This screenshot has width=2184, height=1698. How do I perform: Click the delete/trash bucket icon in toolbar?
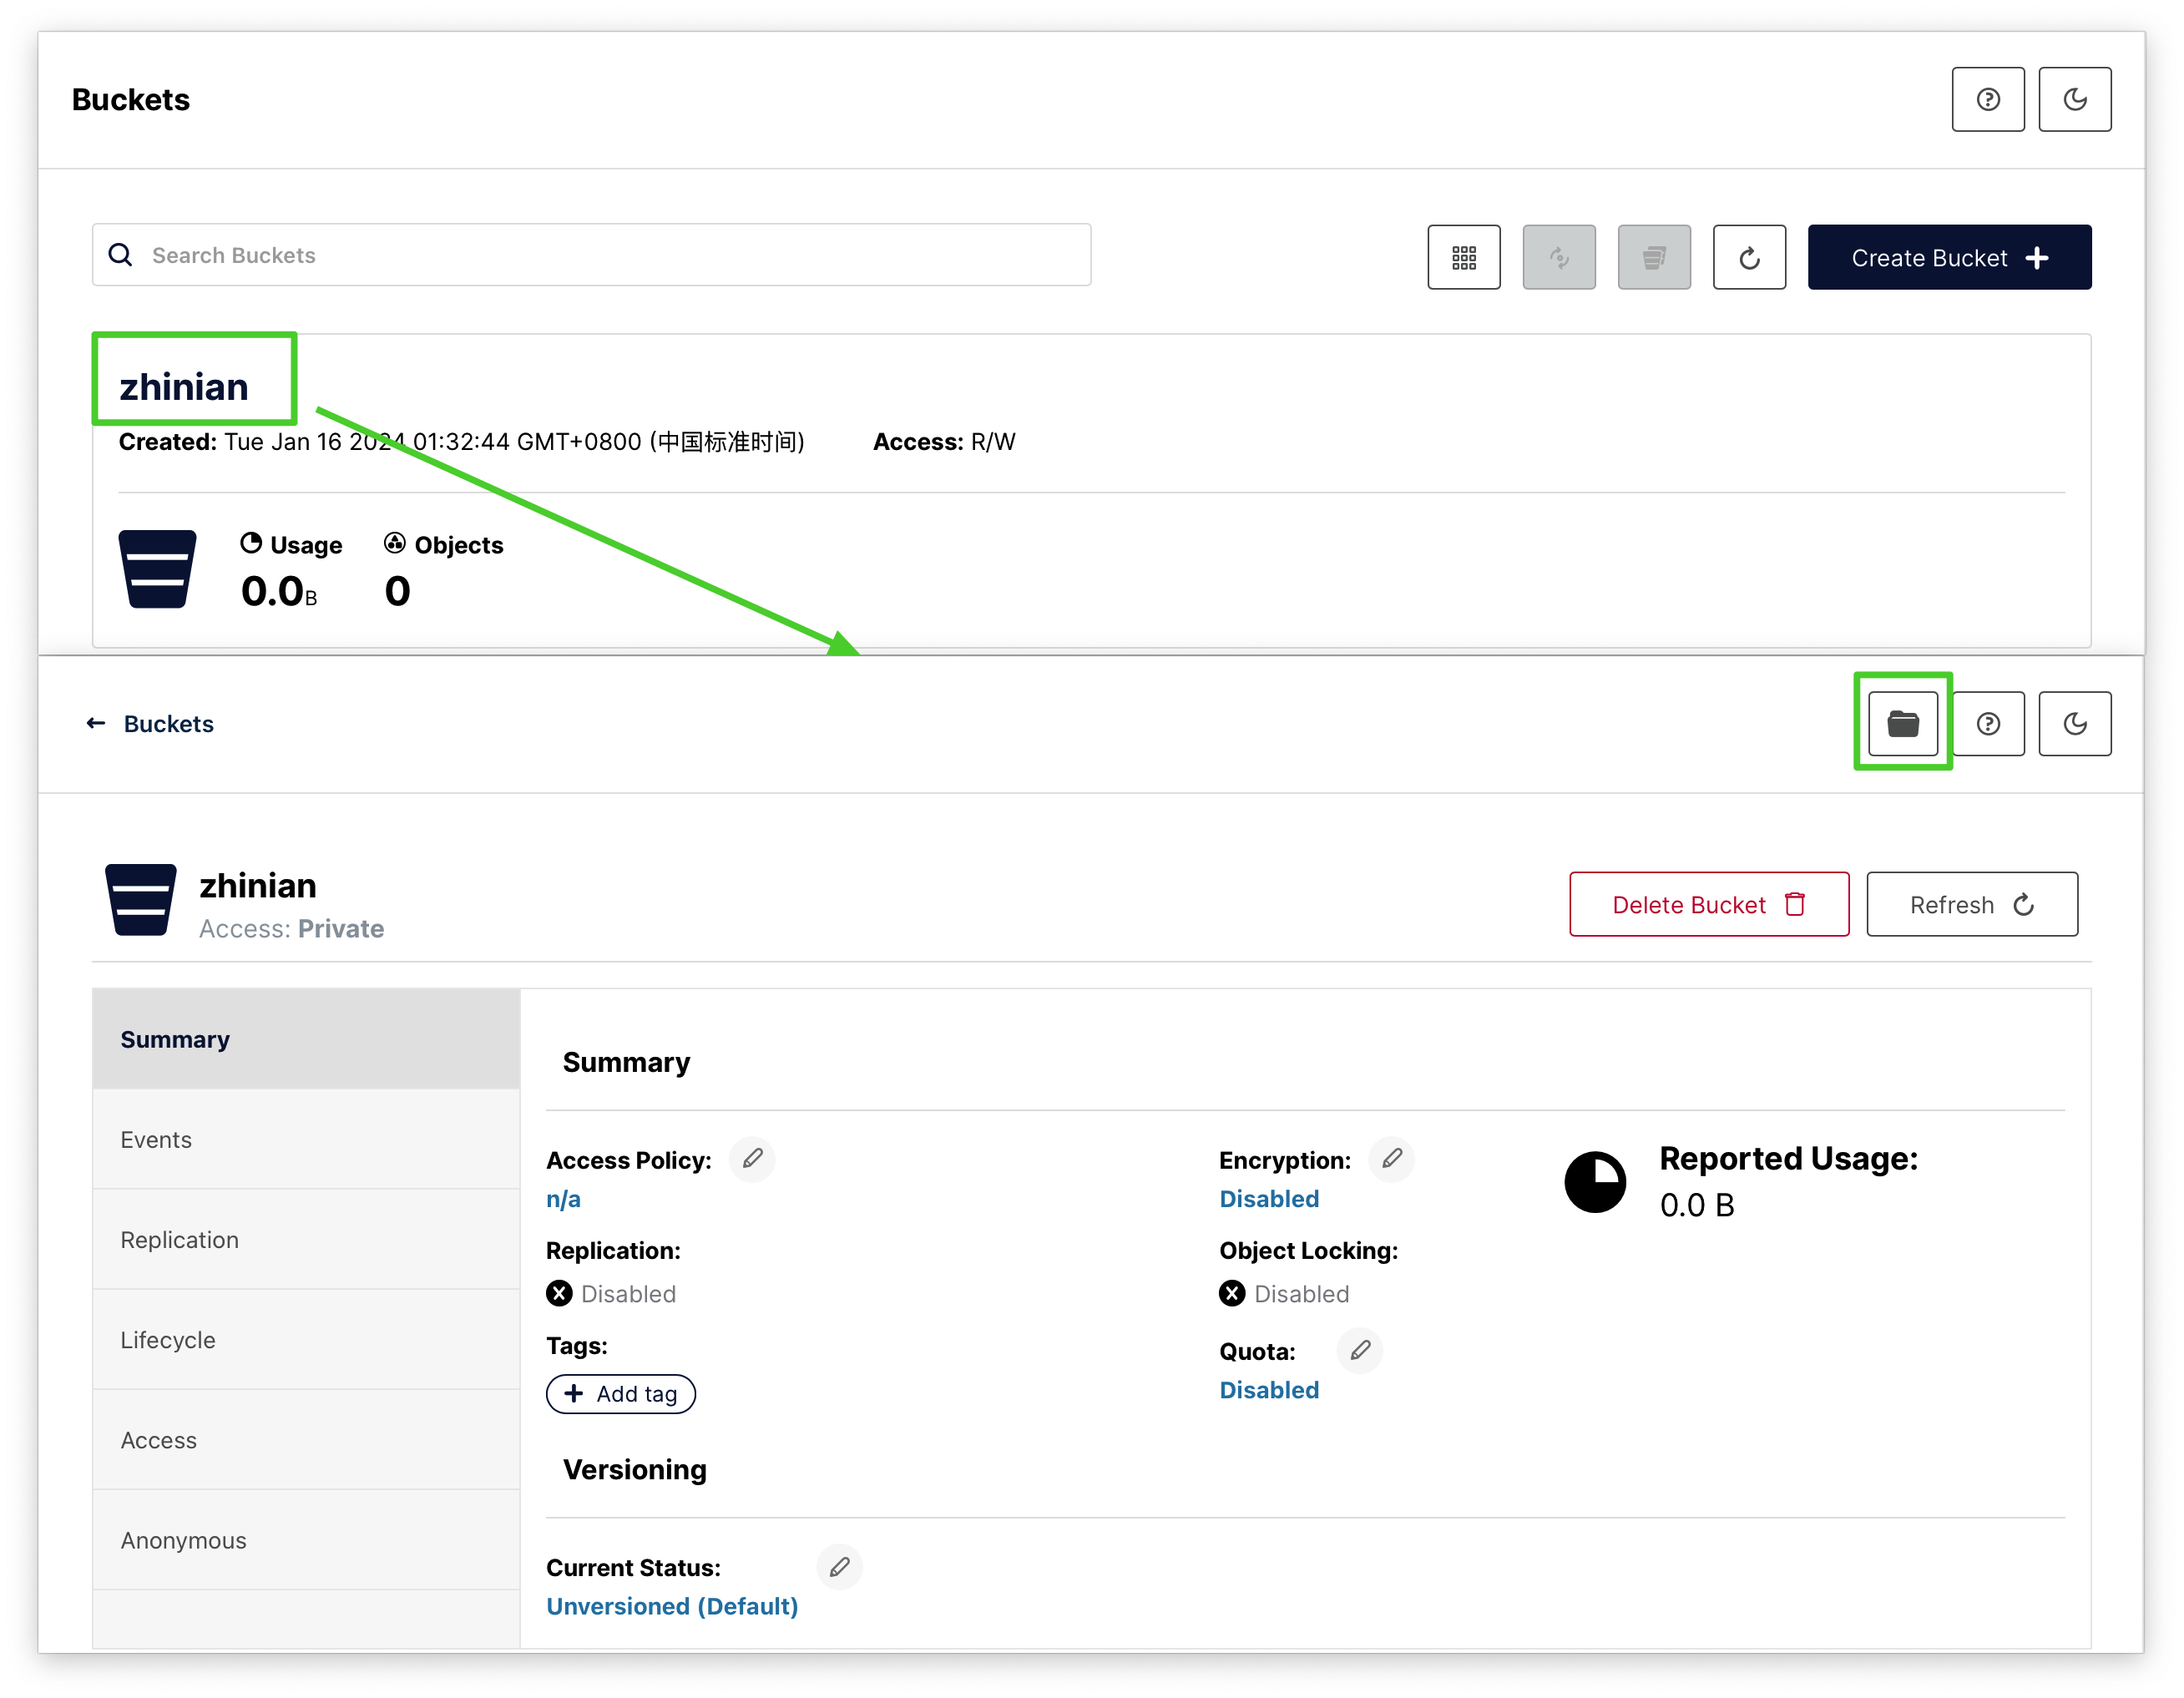[1652, 255]
